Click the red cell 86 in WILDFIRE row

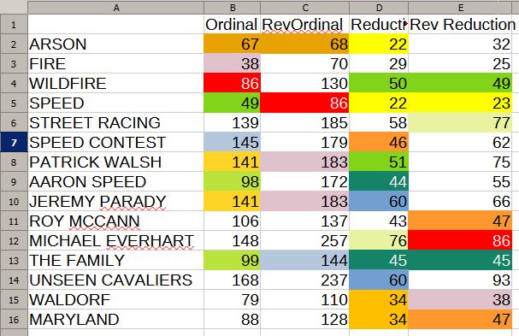coord(232,84)
